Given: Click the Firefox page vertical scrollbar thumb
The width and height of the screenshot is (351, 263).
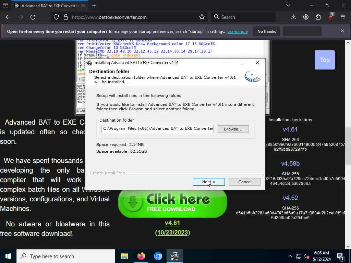Looking at the screenshot, I should coord(348,147).
